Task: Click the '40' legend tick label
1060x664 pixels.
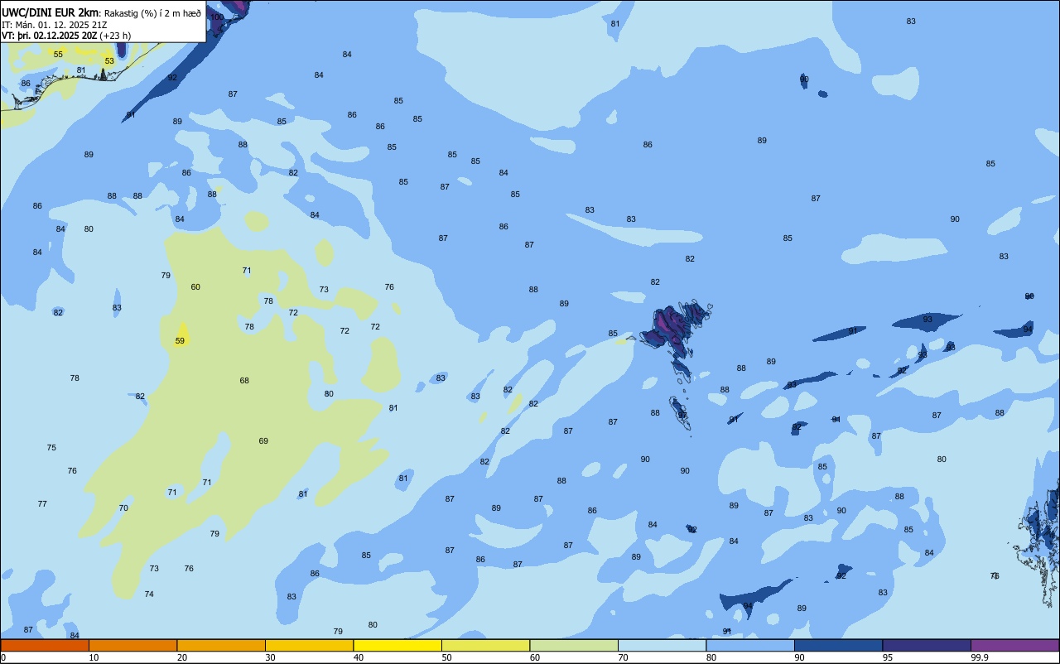Action: click(359, 657)
